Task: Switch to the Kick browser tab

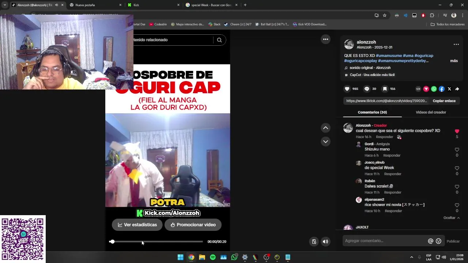Action: pyautogui.click(x=154, y=5)
